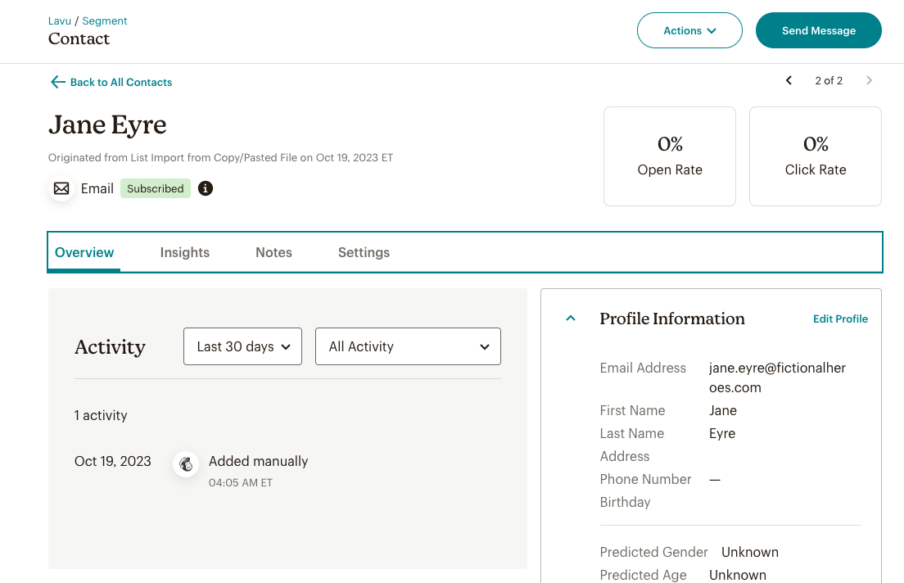Click the Address label
Image resolution: width=904 pixels, height=583 pixels.
pyautogui.click(x=625, y=457)
